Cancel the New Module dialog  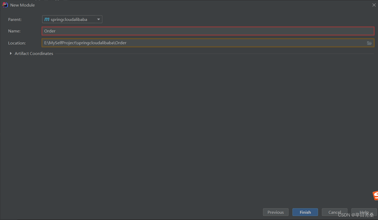pyautogui.click(x=335, y=212)
